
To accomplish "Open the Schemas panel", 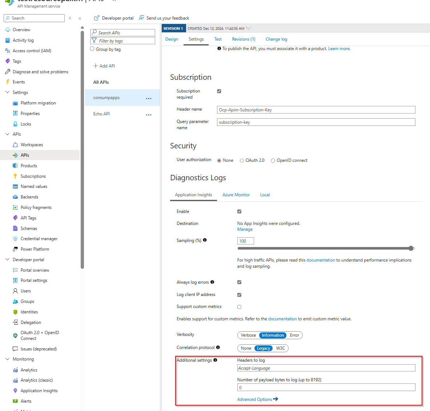I will click(28, 228).
